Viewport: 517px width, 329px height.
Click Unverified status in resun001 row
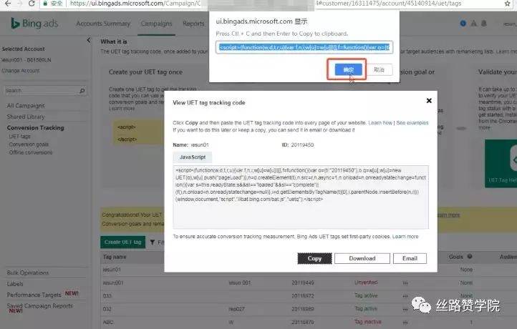(366, 283)
